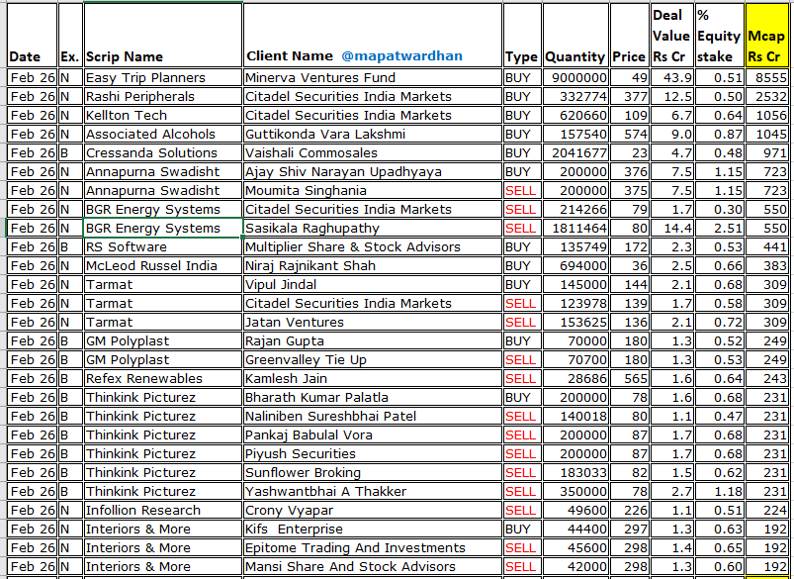The width and height of the screenshot is (794, 579).
Task: Click Pankaj Babulal Vora cell
Action: click(373, 434)
